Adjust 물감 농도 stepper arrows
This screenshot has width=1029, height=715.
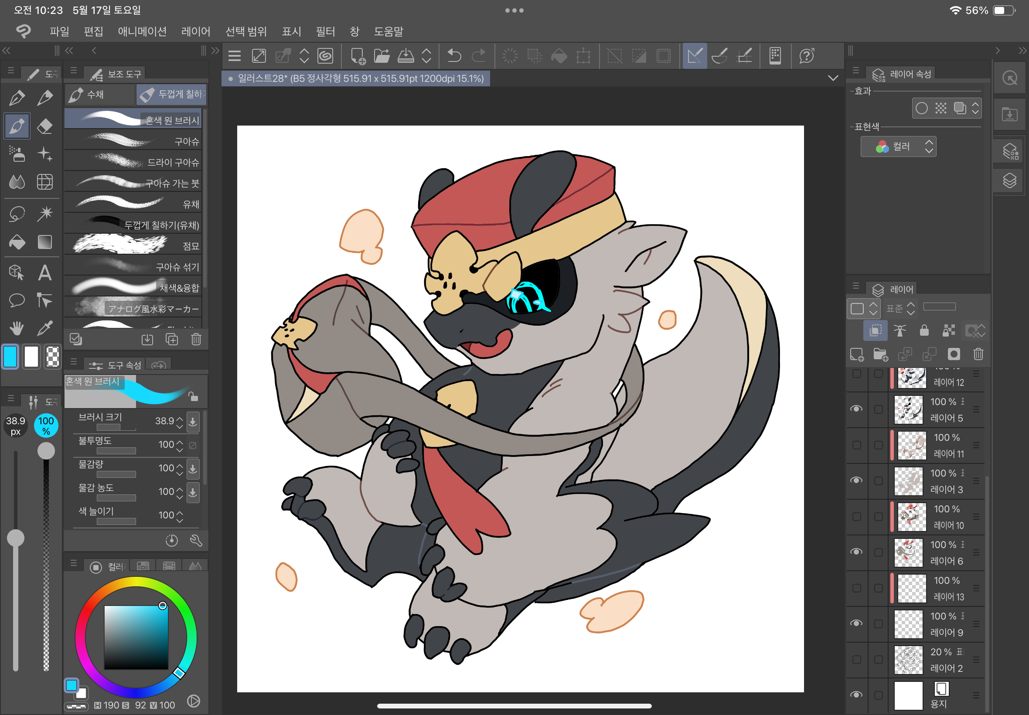click(180, 492)
